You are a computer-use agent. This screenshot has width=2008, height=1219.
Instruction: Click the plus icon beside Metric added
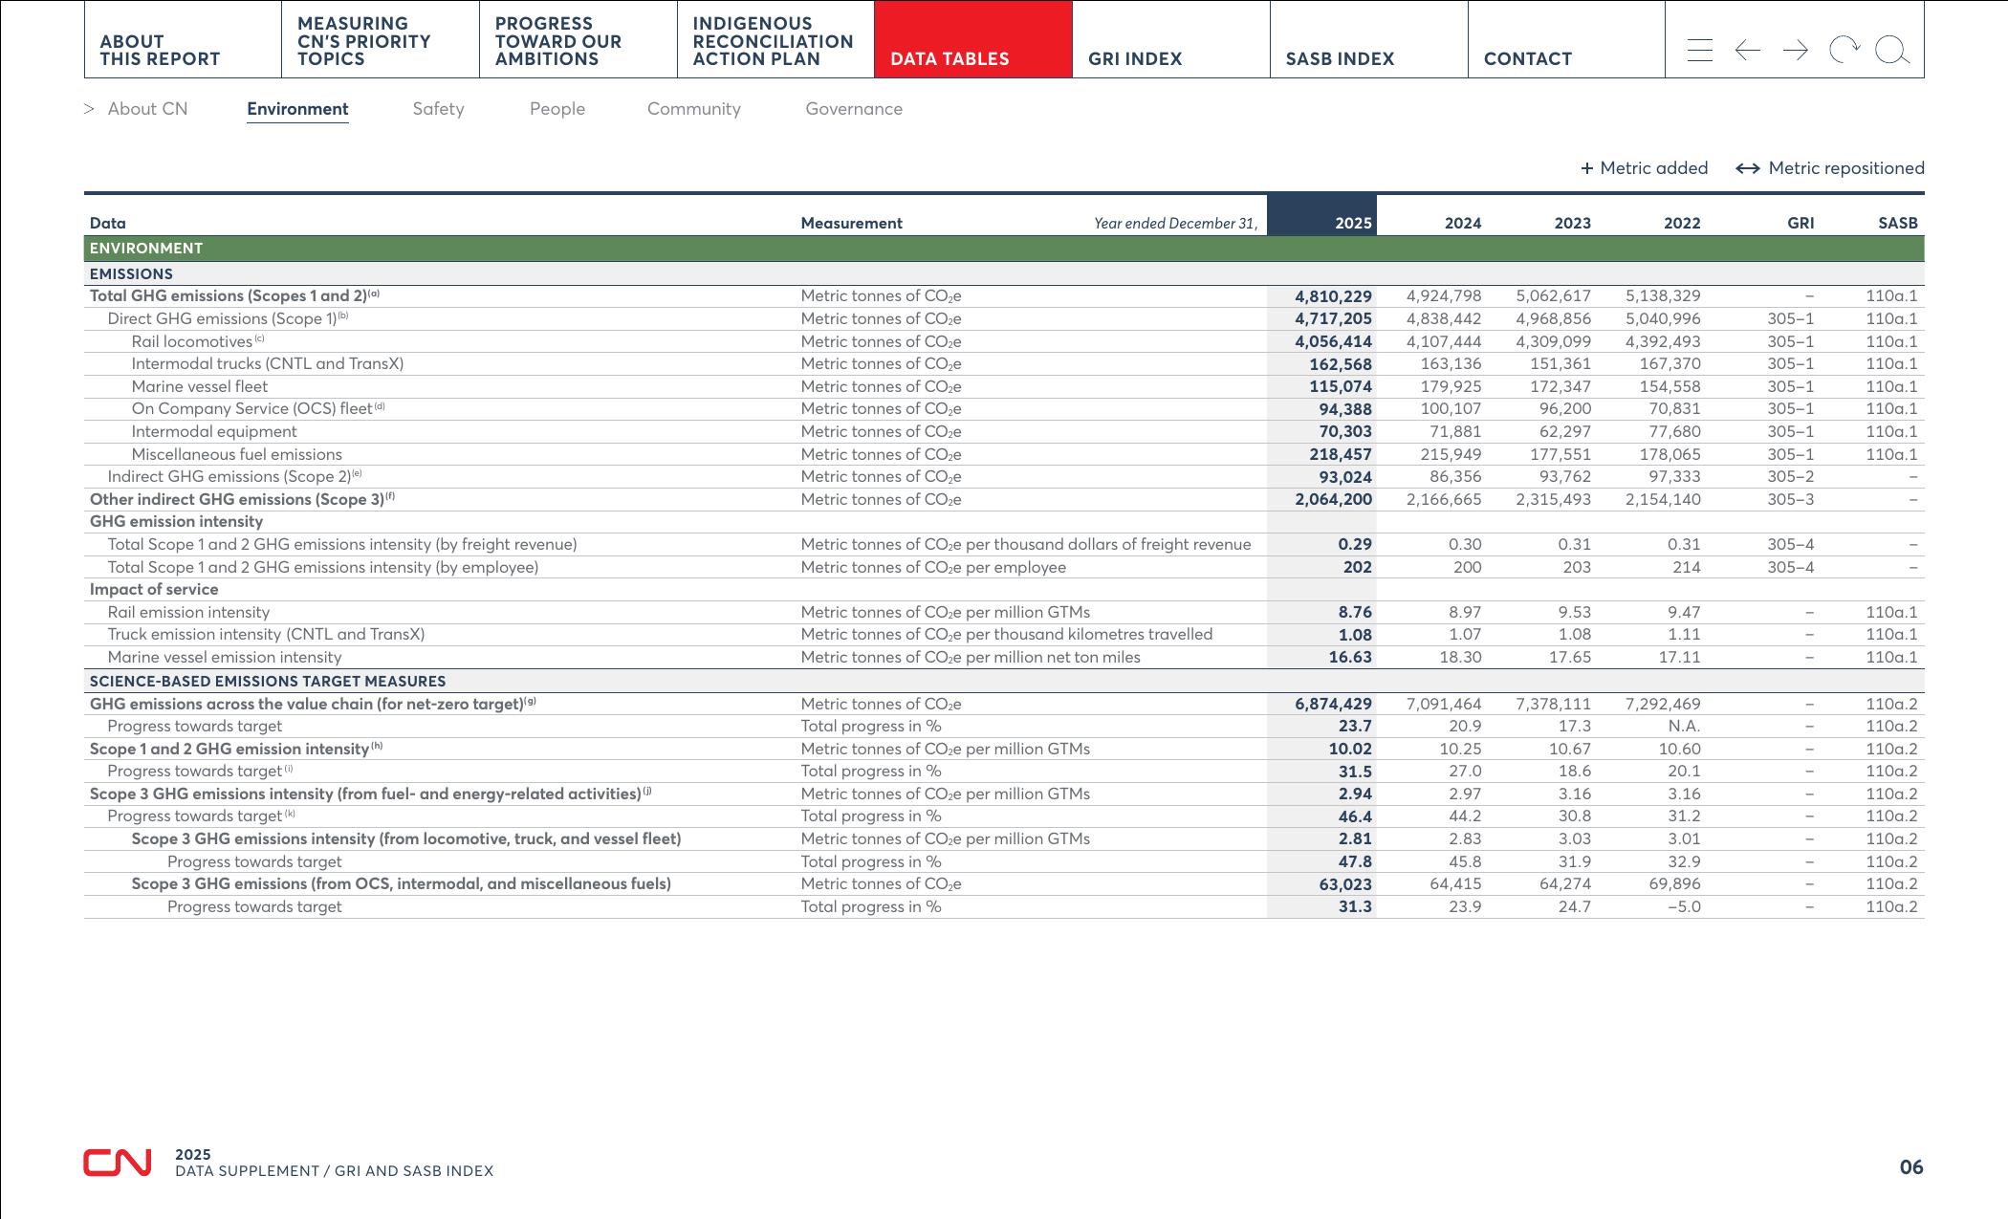click(1587, 168)
